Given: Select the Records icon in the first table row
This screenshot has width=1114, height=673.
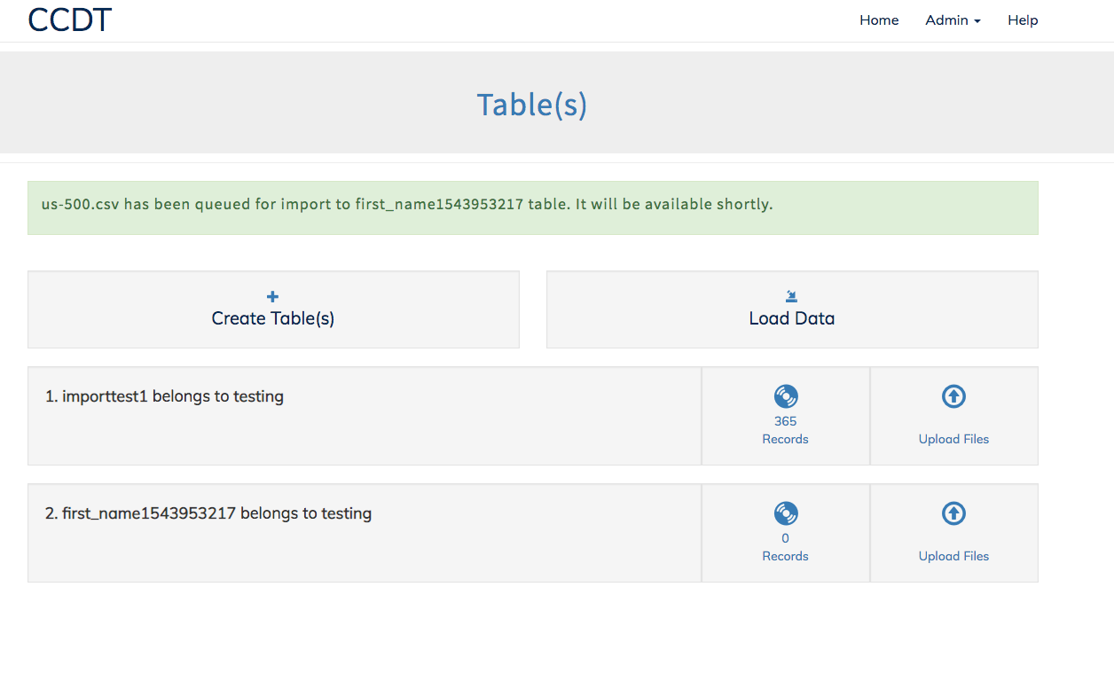Looking at the screenshot, I should coord(785,396).
